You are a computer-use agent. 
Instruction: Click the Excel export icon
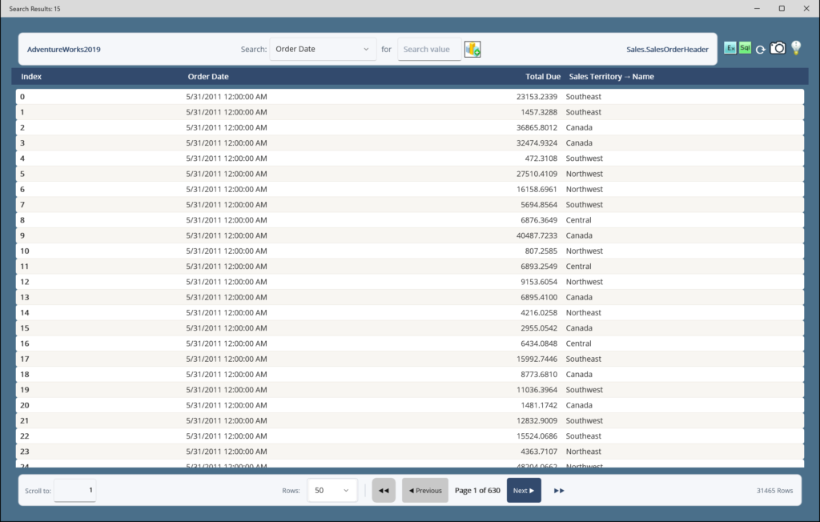click(730, 48)
